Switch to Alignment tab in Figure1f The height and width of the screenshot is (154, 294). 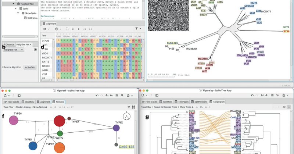[x=43, y=102]
